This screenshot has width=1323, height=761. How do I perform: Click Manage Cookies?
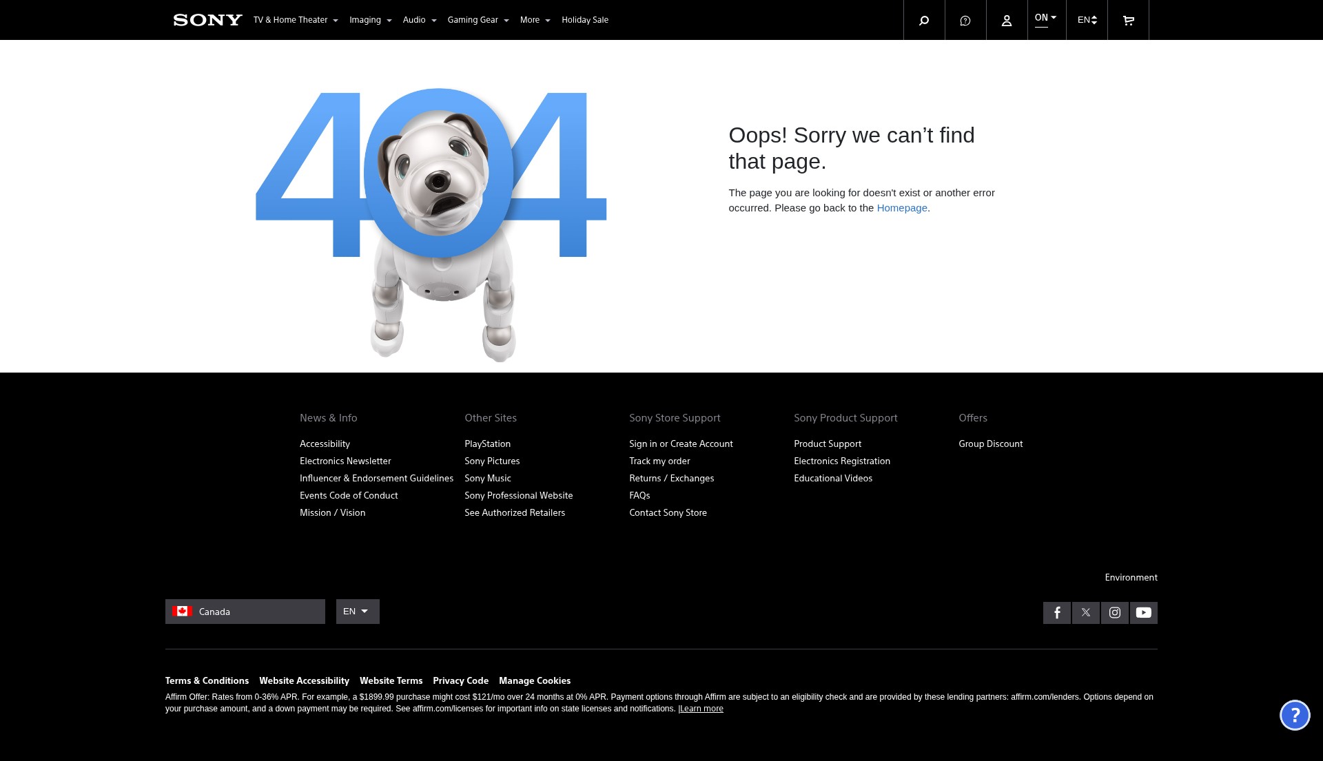click(535, 681)
